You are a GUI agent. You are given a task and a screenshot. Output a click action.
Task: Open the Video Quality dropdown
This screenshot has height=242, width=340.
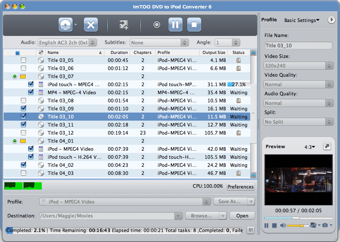(298, 84)
